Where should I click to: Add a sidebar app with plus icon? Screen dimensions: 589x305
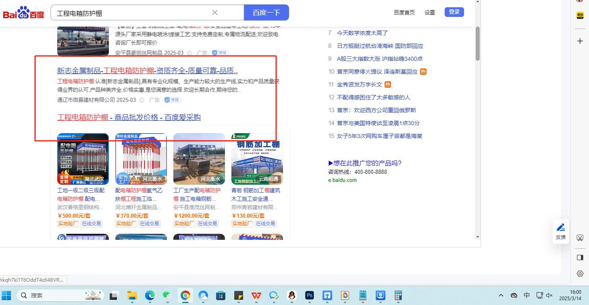coord(580,41)
